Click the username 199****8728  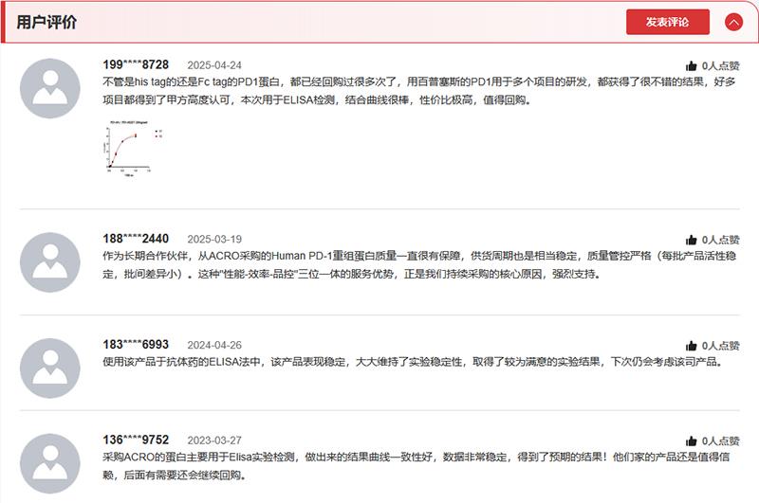tap(136, 64)
